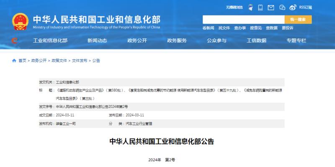
Task: Select 看新闻 under the search box
Action: [x=208, y=28]
